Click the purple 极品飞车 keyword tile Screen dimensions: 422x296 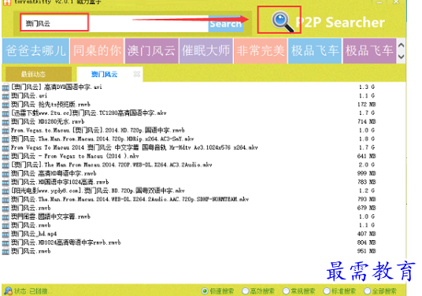[x=369, y=50]
